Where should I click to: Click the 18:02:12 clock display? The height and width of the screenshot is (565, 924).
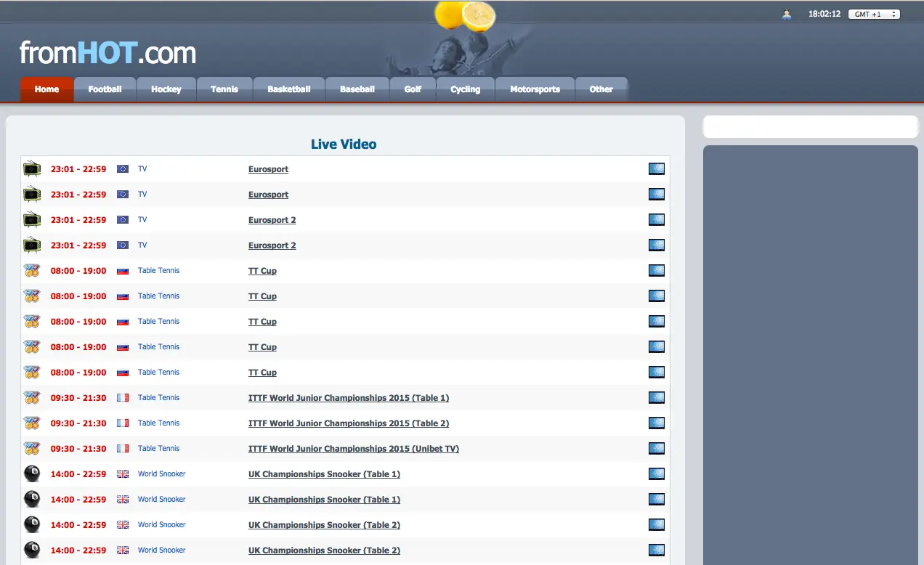click(x=824, y=14)
